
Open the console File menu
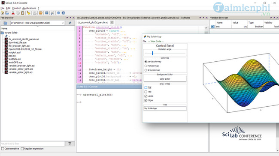click(2, 8)
